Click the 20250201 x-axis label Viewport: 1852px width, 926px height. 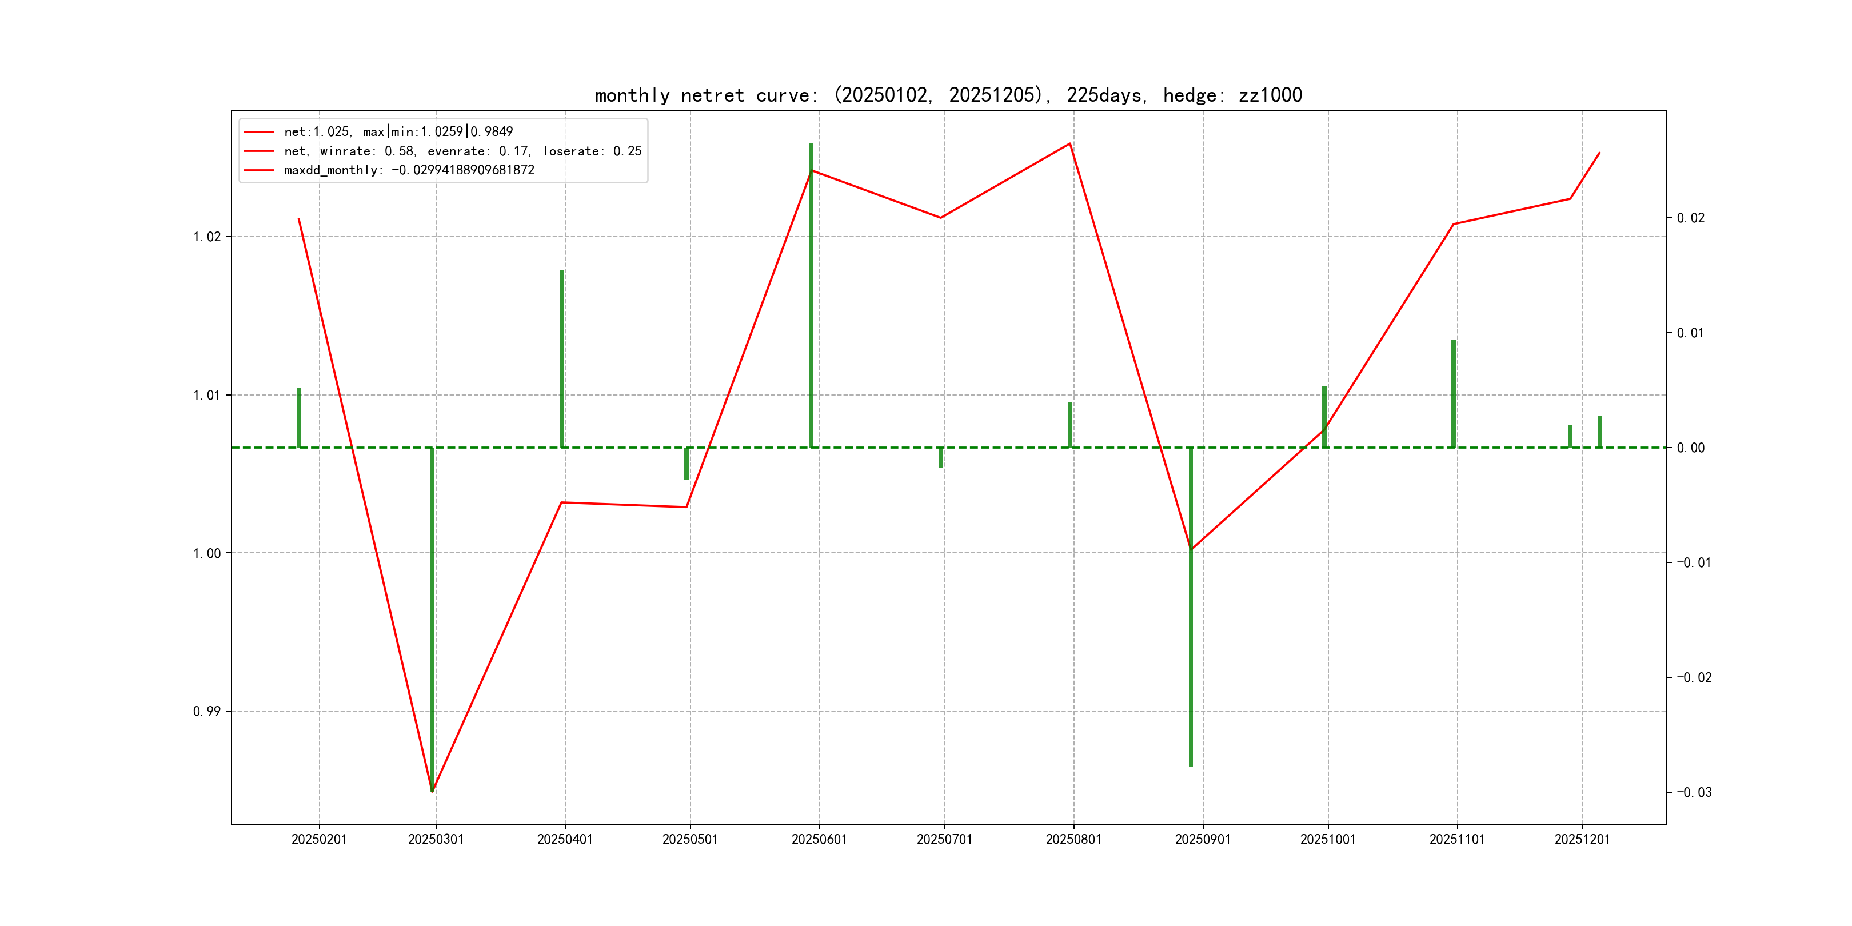point(318,840)
